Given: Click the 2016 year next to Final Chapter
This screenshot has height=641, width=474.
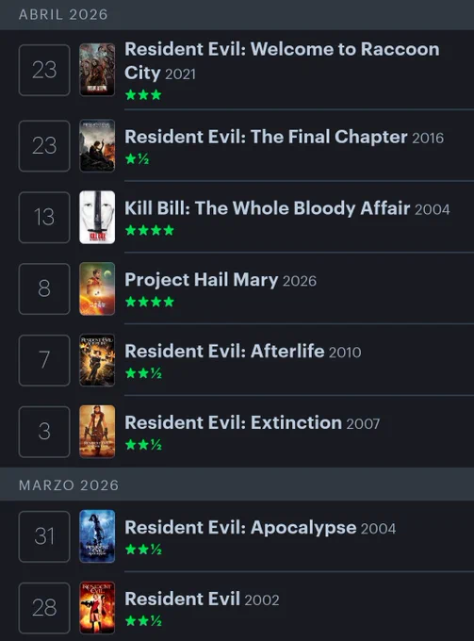Looking at the screenshot, I should pyautogui.click(x=428, y=139).
